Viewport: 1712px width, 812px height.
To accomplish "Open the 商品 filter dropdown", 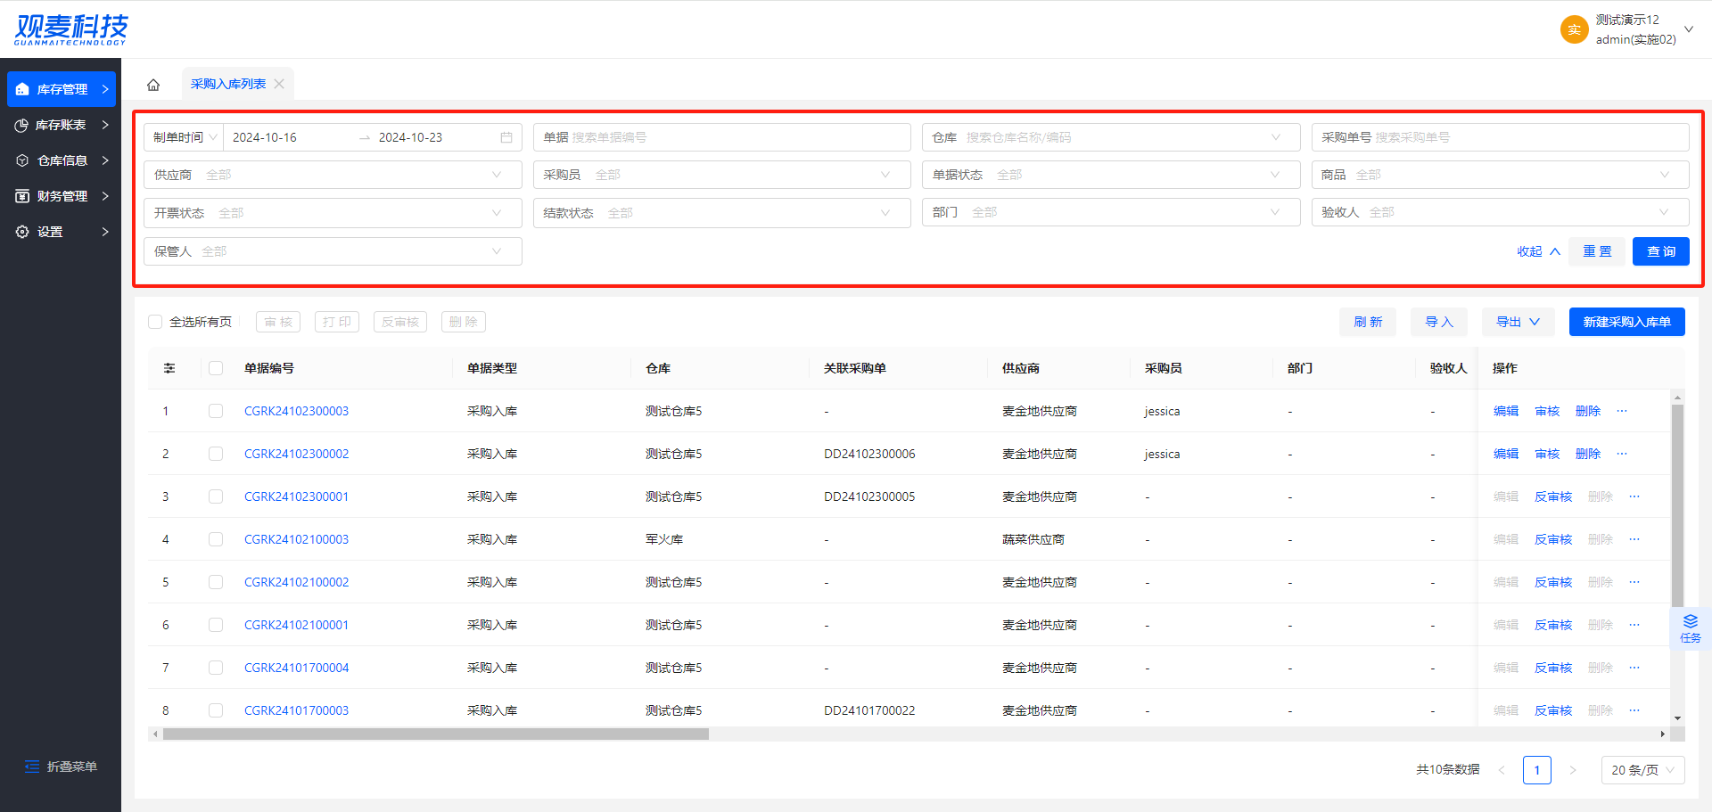I will coord(1500,175).
